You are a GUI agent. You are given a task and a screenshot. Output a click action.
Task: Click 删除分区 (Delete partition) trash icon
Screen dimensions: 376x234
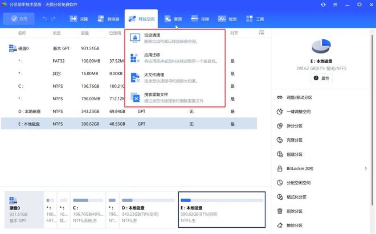tap(280, 211)
